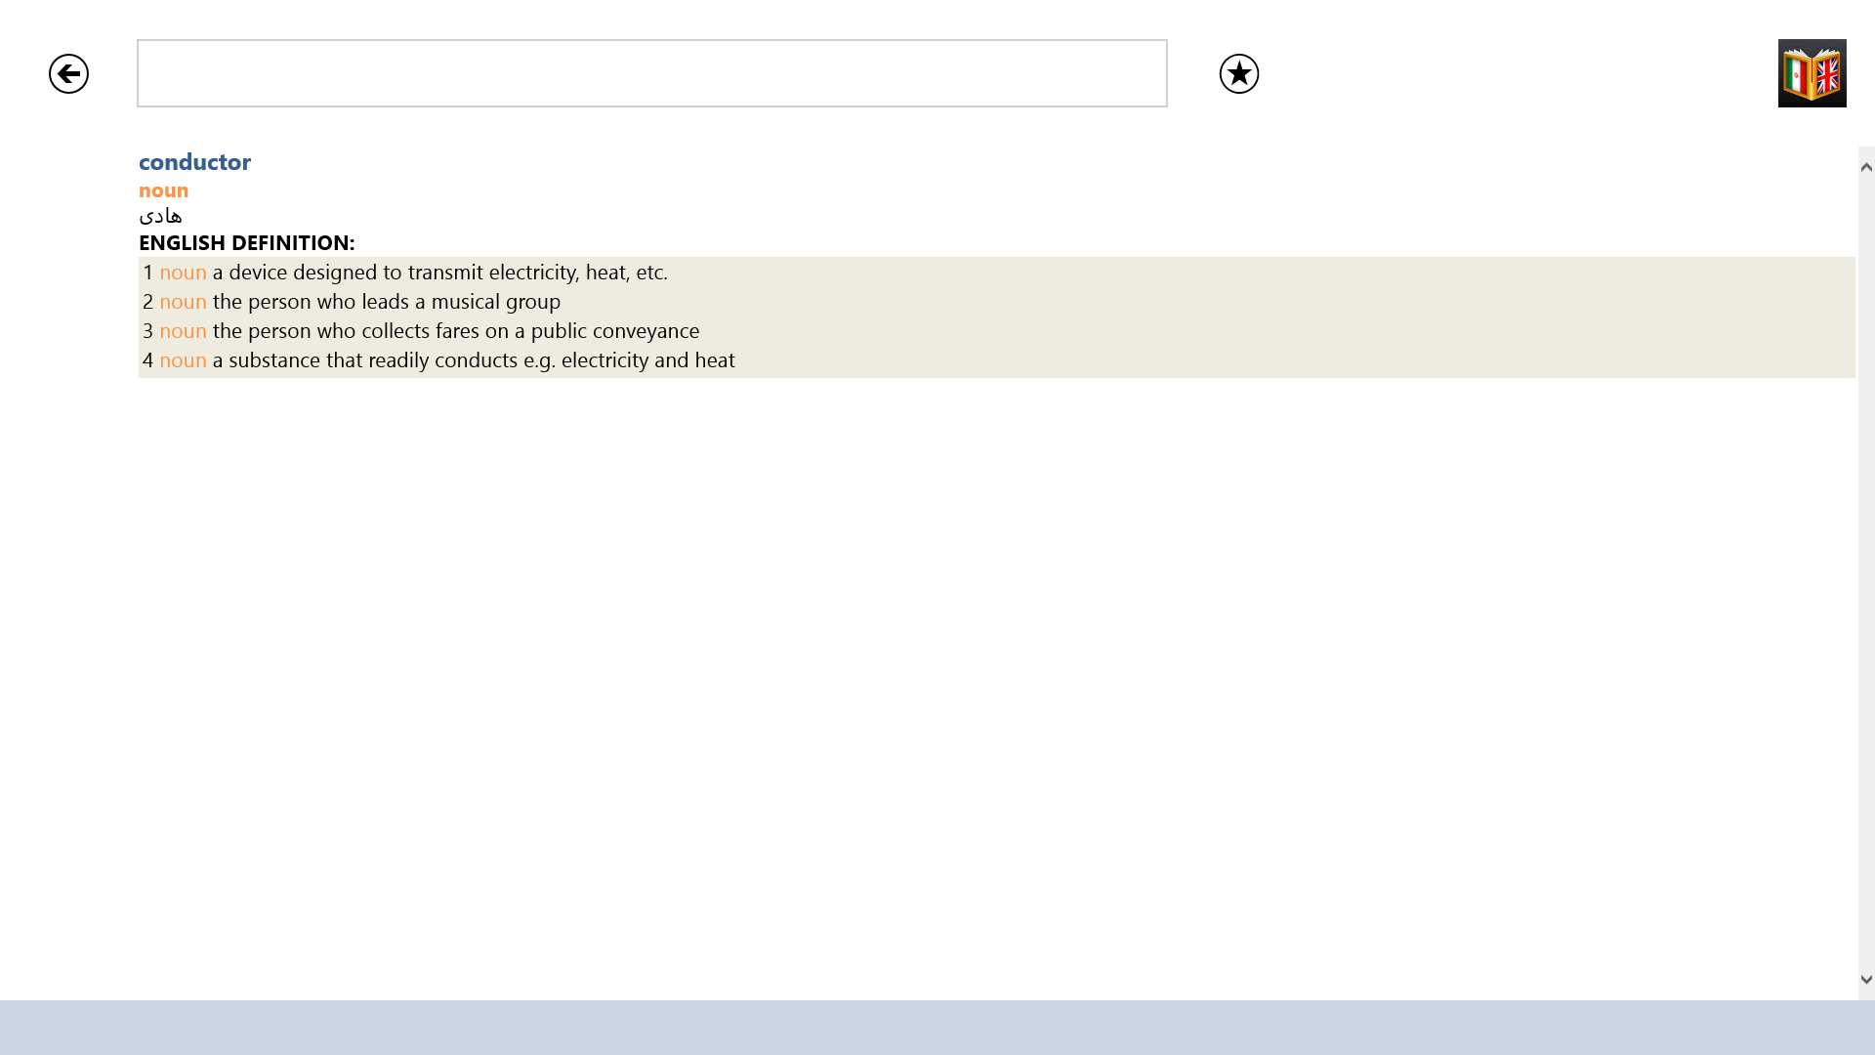Add conductor to favorites with star icon

(x=1238, y=73)
